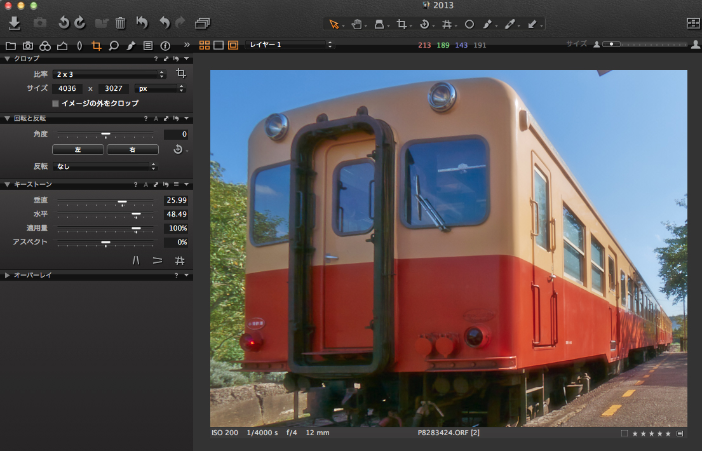The image size is (702, 451).
Task: Open the 比率 2 x 3 dropdown
Action: (108, 74)
